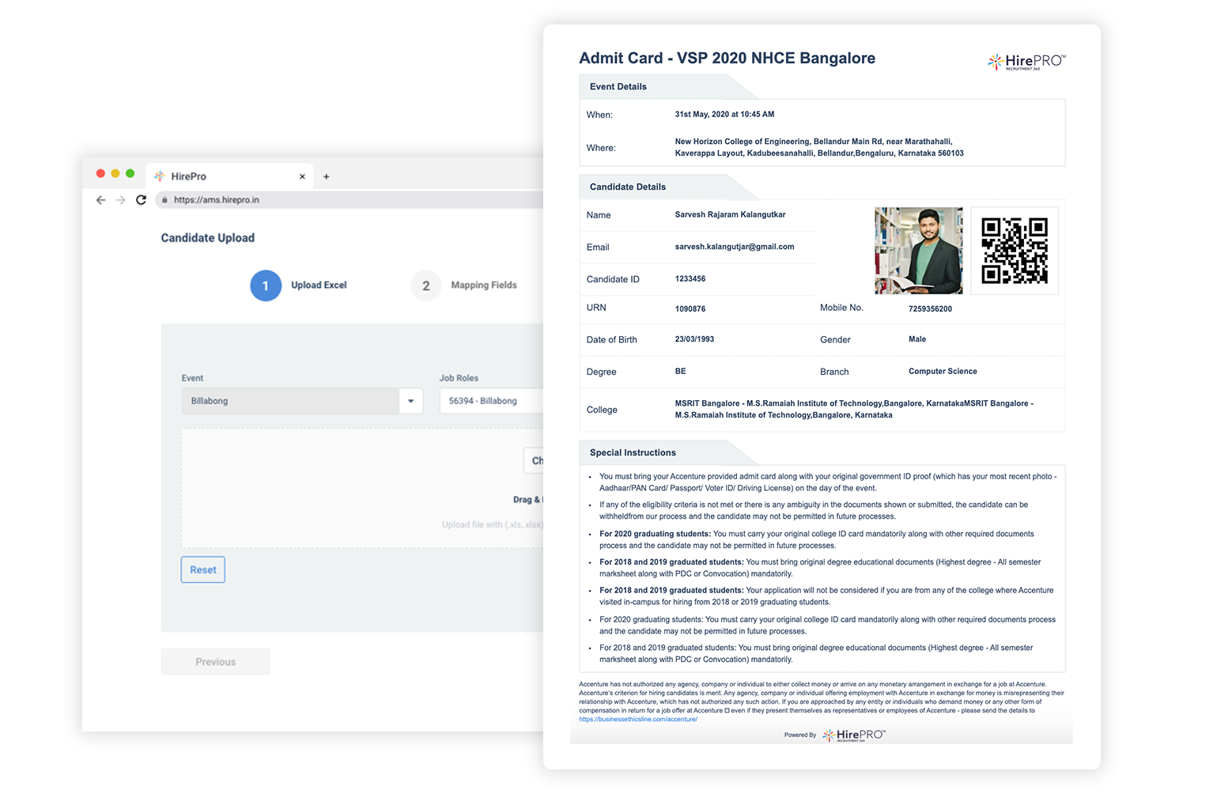Open a new browser tab with the plus
This screenshot has width=1213, height=794.
[326, 176]
